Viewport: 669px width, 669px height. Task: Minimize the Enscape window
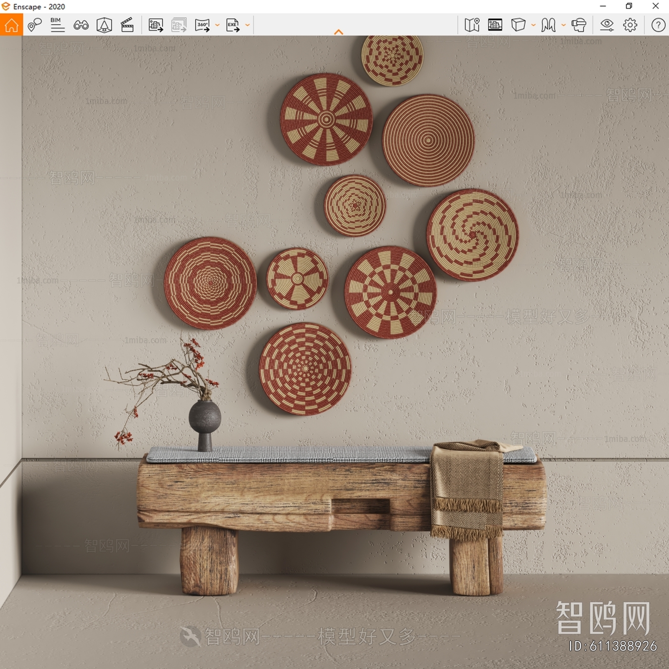coord(603,6)
